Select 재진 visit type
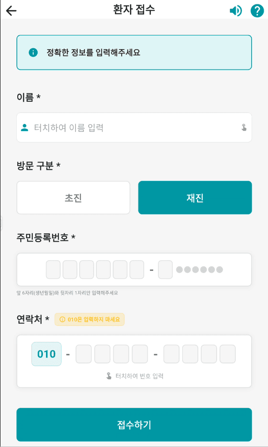This screenshot has height=447, width=268. click(x=195, y=198)
